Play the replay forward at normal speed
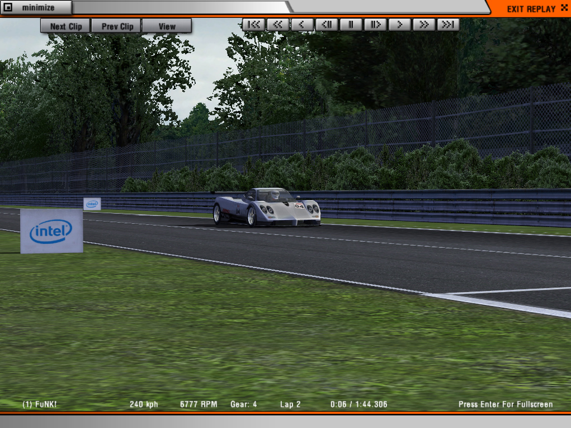The width and height of the screenshot is (571, 428). tap(399, 25)
